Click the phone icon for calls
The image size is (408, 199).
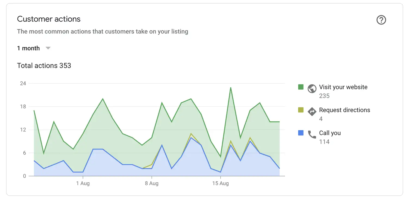[312, 134]
